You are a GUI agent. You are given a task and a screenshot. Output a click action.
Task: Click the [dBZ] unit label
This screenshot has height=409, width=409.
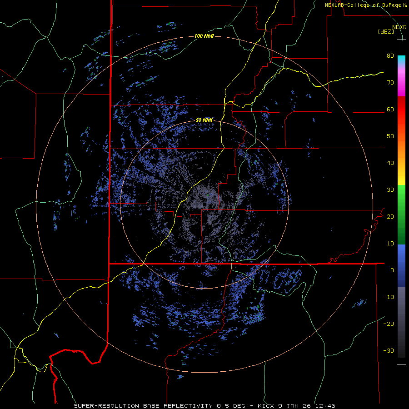pos(386,31)
